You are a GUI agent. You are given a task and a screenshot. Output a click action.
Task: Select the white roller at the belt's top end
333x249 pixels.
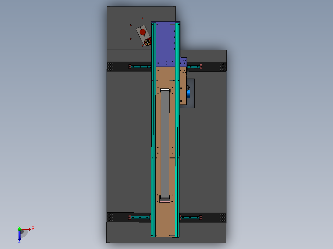pos(165,90)
